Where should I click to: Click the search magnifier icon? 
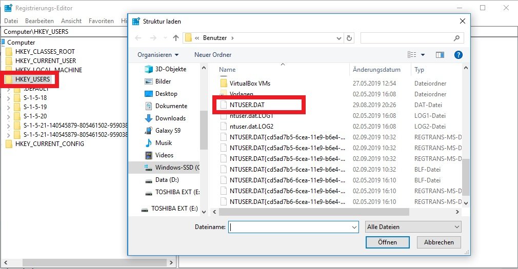tap(456, 38)
